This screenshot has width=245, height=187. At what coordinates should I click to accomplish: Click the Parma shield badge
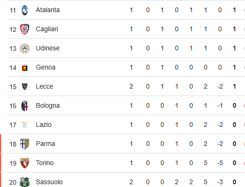pyautogui.click(x=25, y=144)
